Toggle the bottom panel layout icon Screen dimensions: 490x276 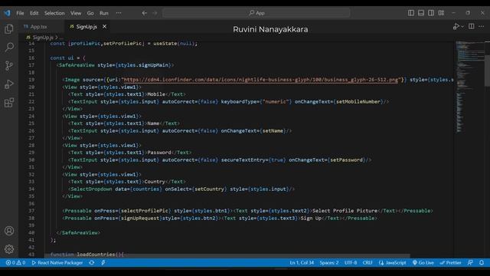click(421, 13)
